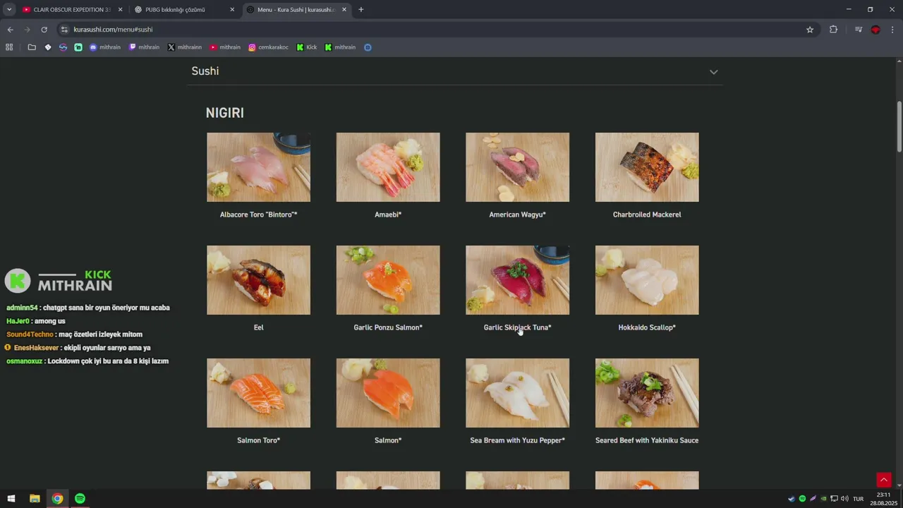Open the Spotify tray icon
This screenshot has height=508, width=903.
click(802, 499)
